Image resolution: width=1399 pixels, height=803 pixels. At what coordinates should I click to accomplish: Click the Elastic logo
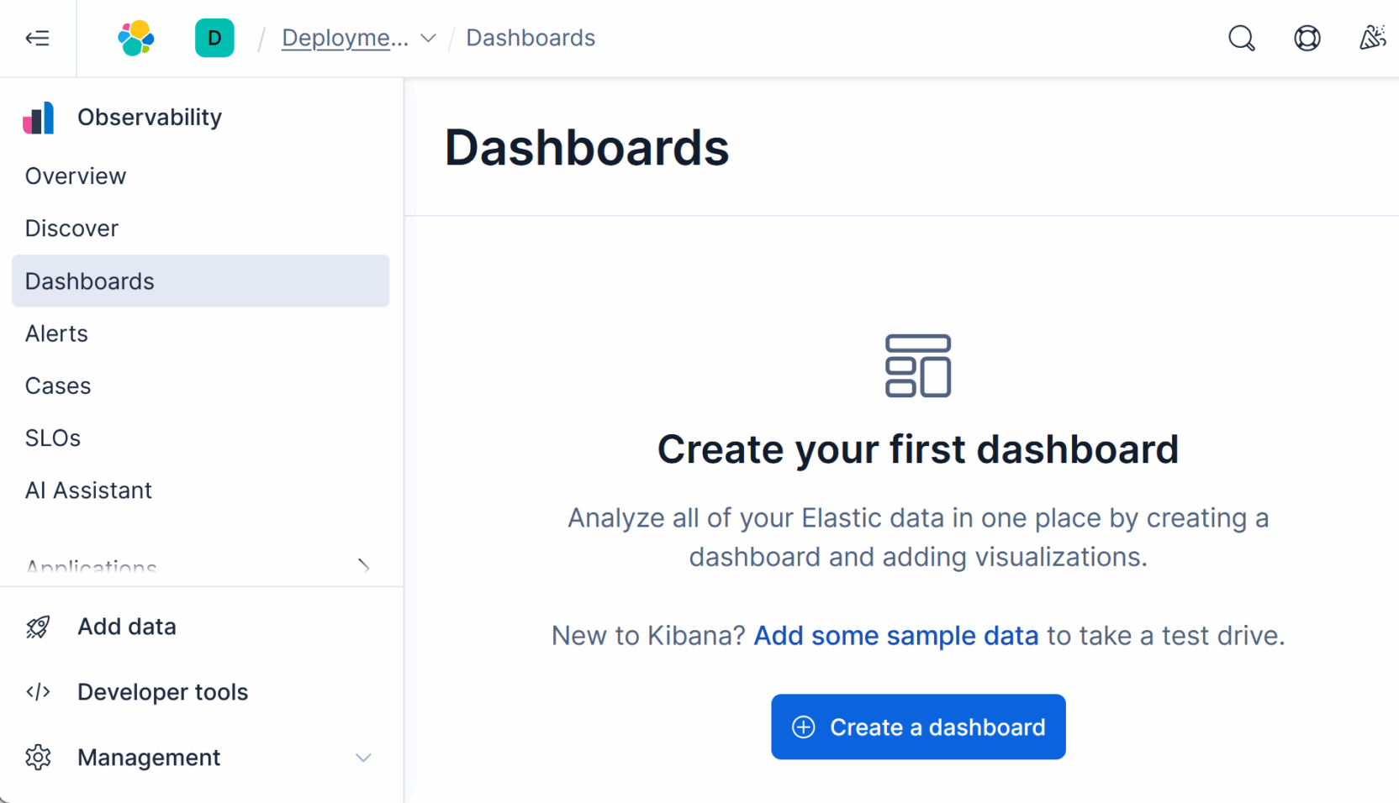coord(135,38)
